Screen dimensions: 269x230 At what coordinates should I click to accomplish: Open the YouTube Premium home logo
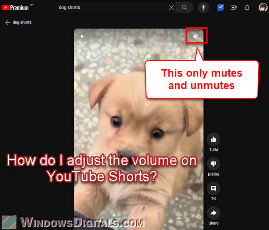tap(15, 8)
